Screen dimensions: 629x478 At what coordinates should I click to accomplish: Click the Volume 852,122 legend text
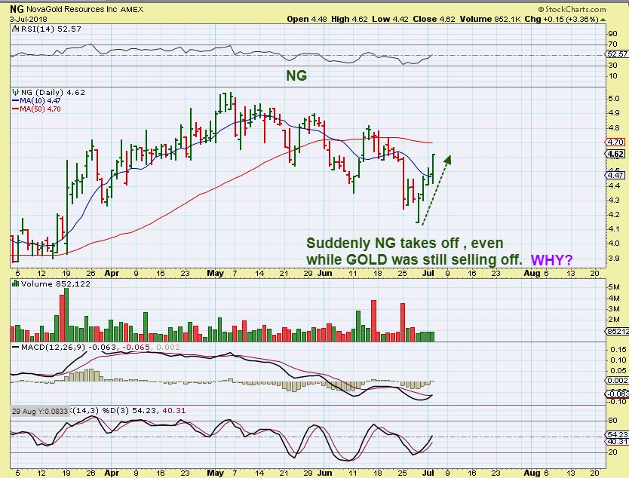(56, 283)
